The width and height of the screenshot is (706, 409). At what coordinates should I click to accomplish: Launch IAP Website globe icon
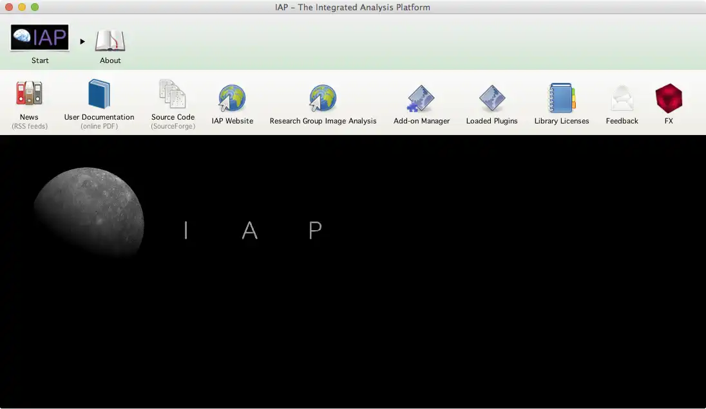[x=232, y=98]
